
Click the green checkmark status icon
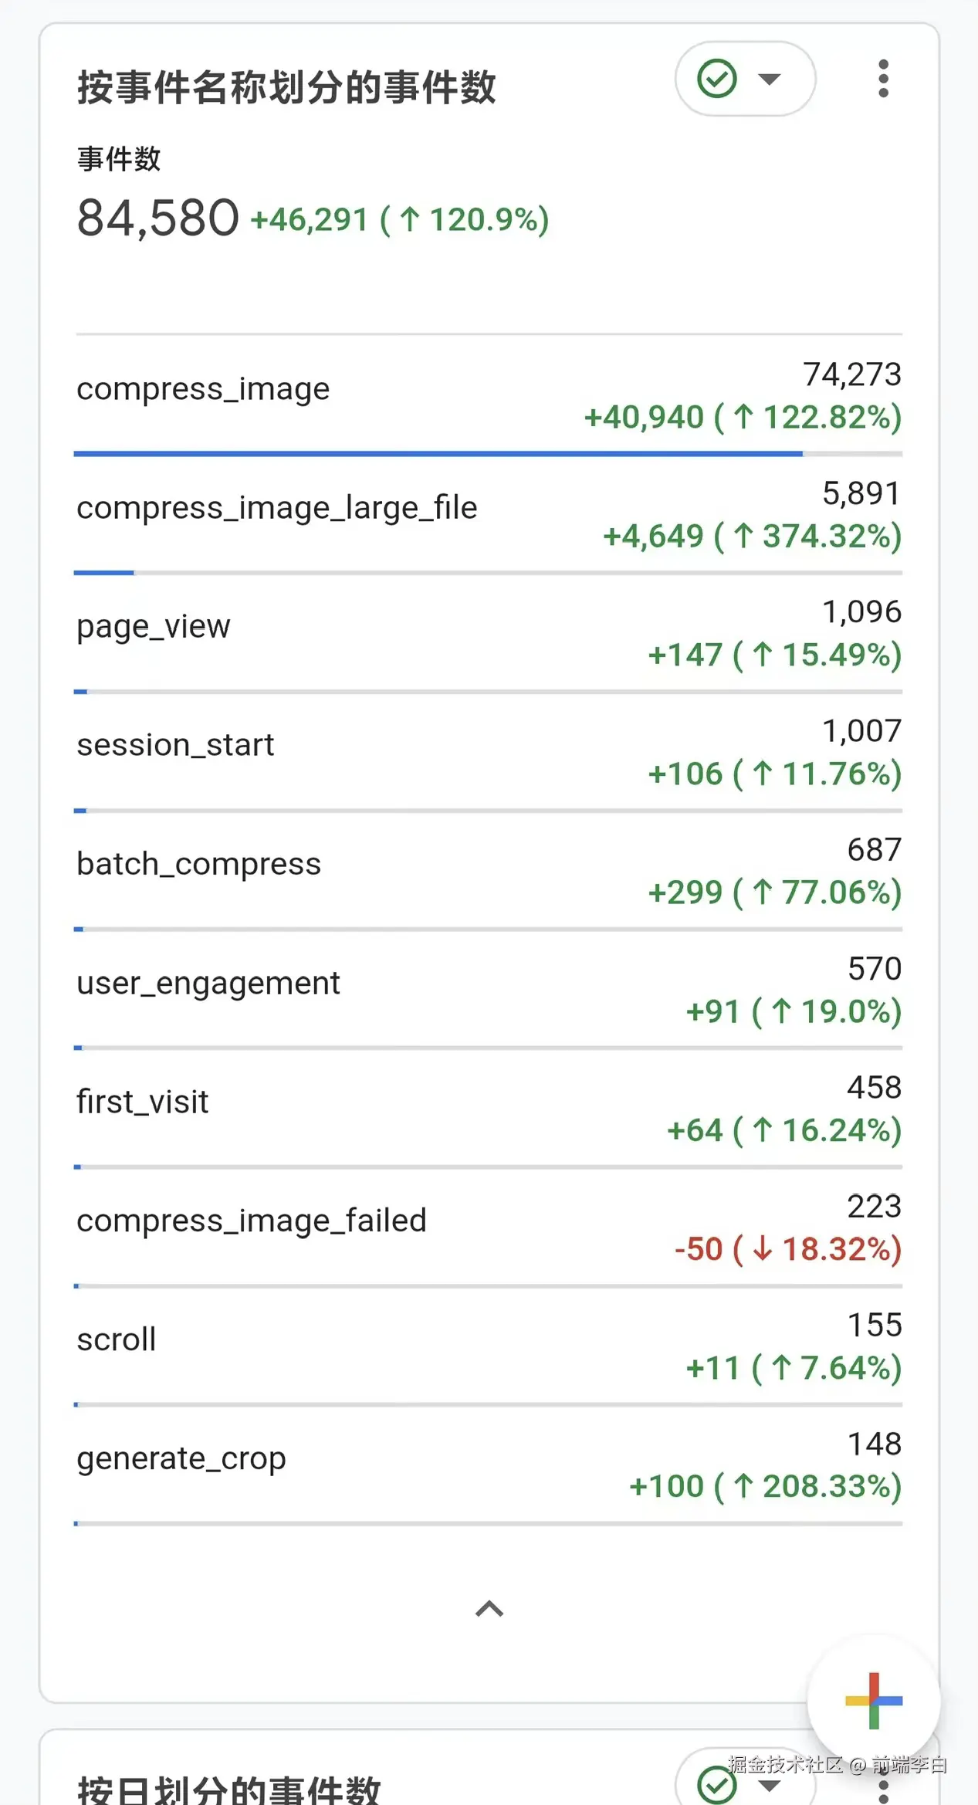[716, 79]
